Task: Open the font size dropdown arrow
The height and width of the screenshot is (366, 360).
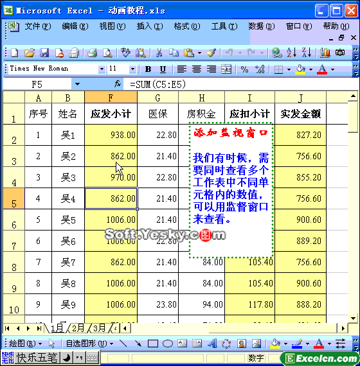Action: [132, 69]
